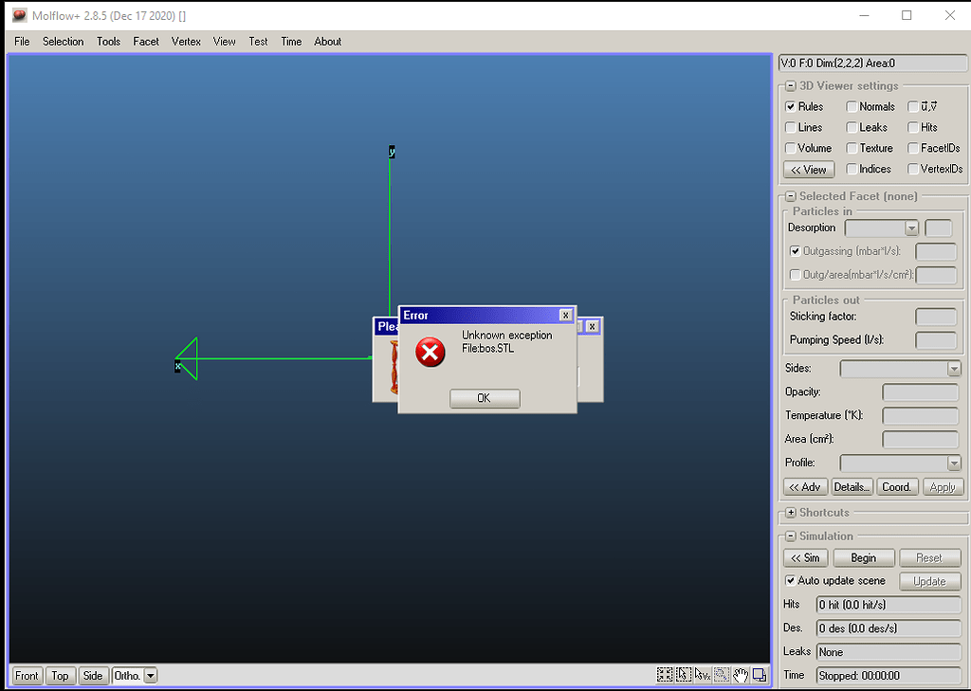The height and width of the screenshot is (691, 971).
Task: Select the facet selection mode icon
Action: [684, 675]
